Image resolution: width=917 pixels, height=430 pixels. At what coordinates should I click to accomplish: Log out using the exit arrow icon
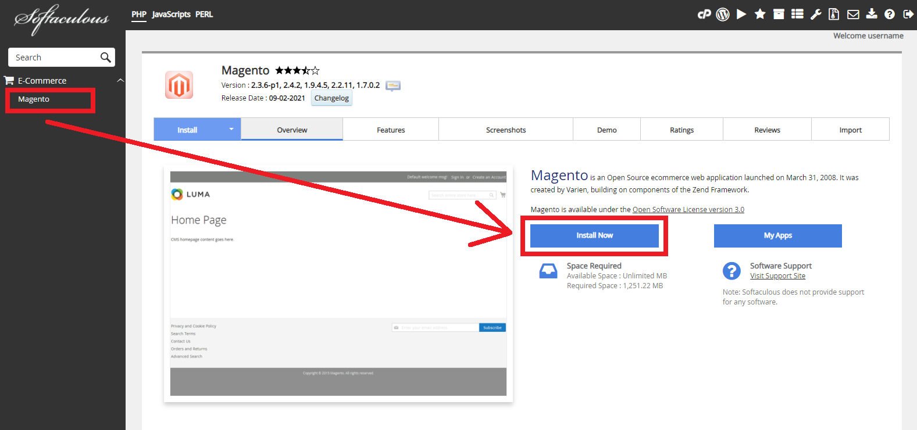tap(908, 15)
